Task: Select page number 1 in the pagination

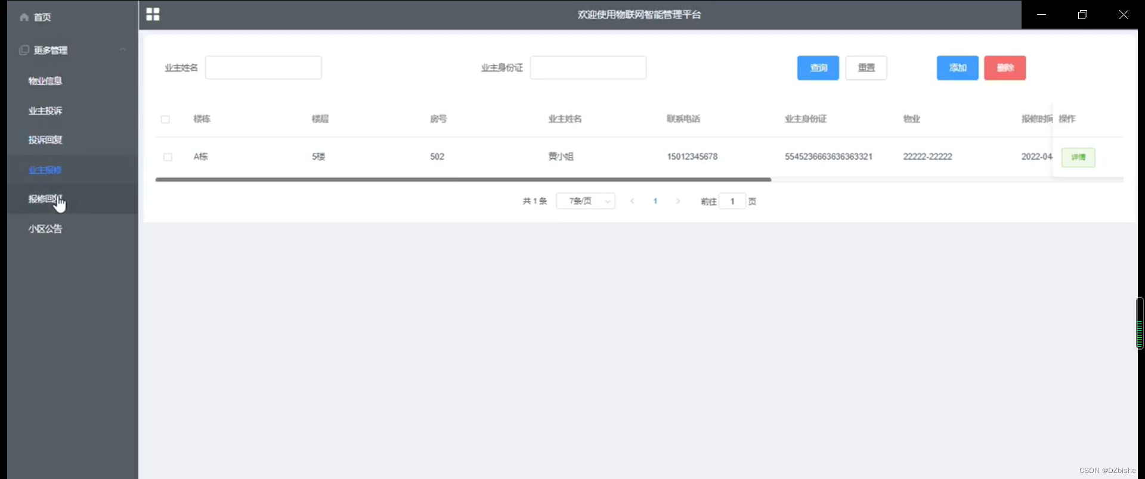Action: click(655, 201)
